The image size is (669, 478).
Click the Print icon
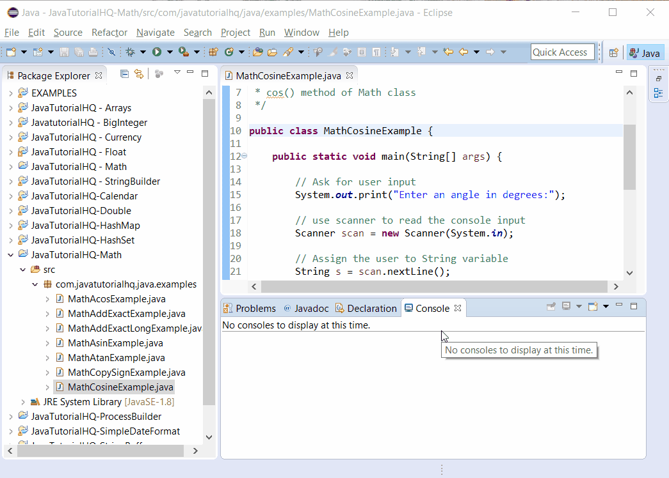93,52
